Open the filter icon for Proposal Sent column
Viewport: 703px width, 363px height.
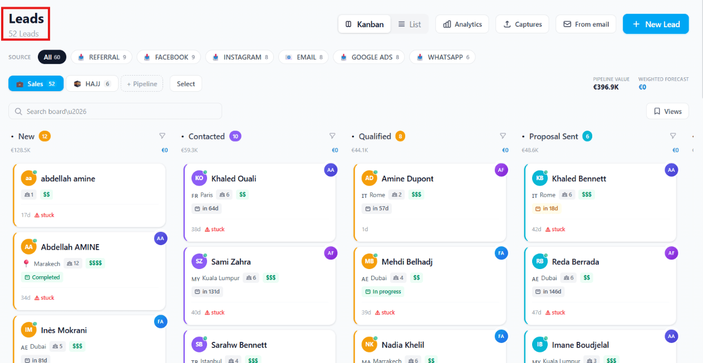pos(673,136)
